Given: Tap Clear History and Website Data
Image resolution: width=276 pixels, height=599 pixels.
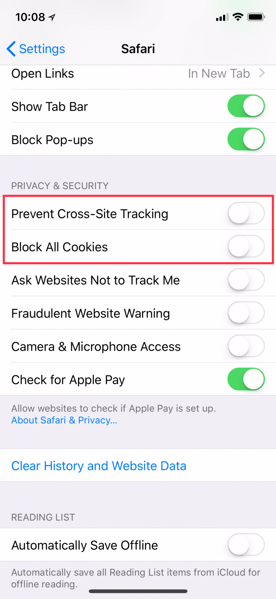Looking at the screenshot, I should 99,466.
